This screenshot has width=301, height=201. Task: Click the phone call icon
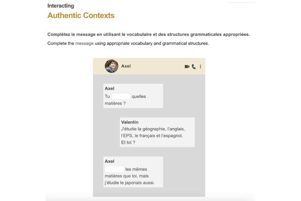(194, 66)
